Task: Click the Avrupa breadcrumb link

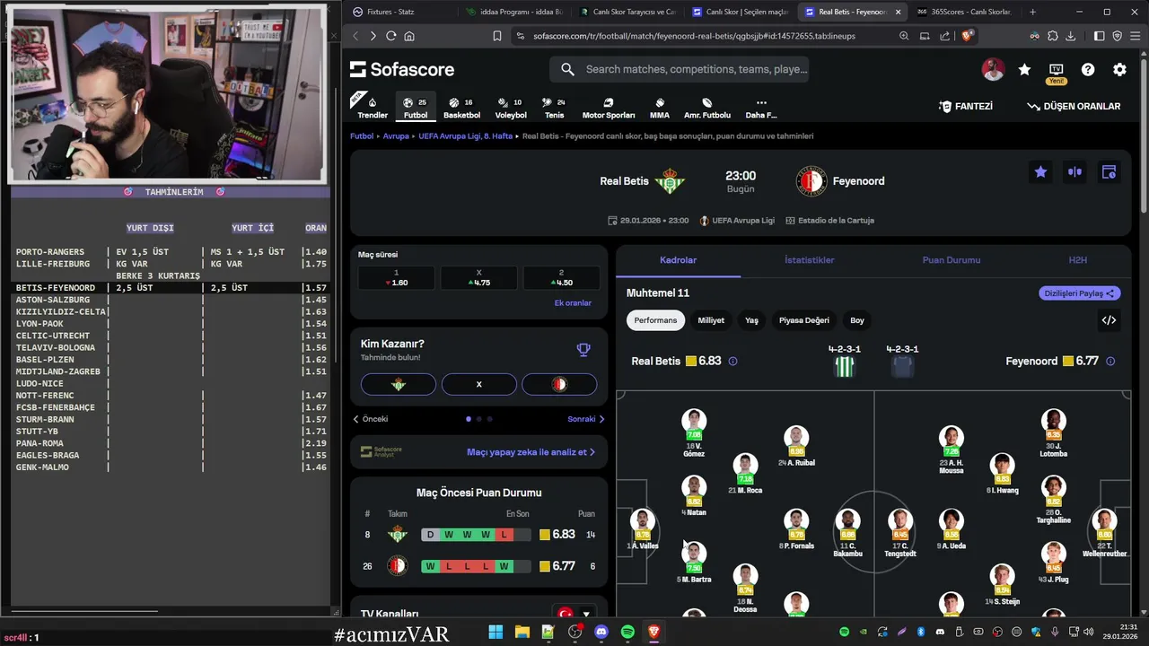Action: tap(396, 136)
